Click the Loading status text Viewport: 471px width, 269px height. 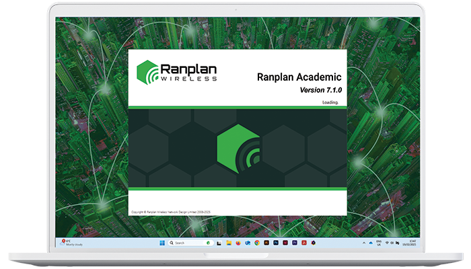tap(330, 102)
